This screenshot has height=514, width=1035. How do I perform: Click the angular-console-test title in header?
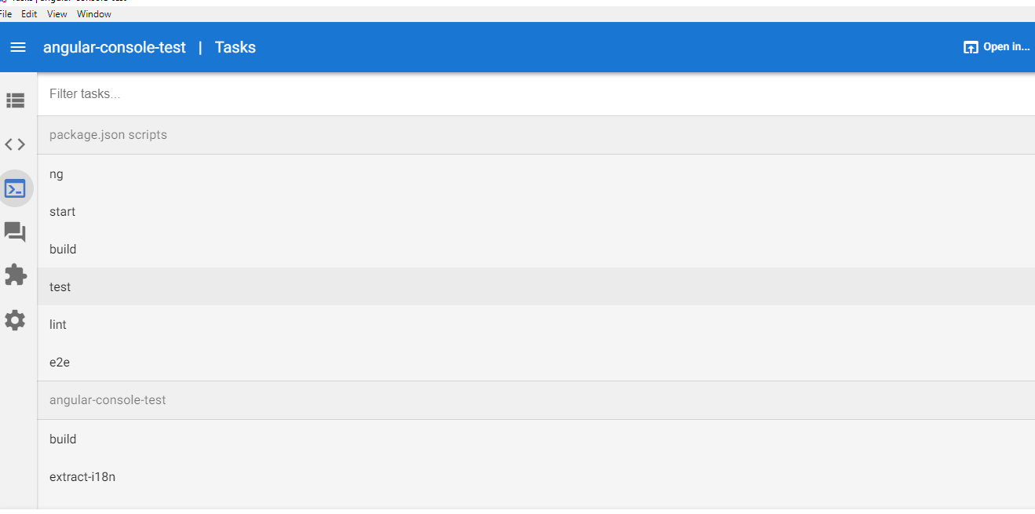pos(115,48)
